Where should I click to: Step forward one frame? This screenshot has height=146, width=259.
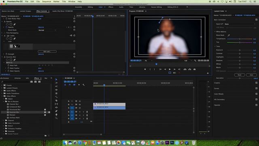pos(174,69)
